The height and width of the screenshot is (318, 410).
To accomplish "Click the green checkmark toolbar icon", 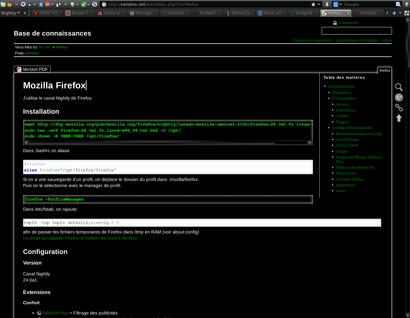I will coord(84,4).
